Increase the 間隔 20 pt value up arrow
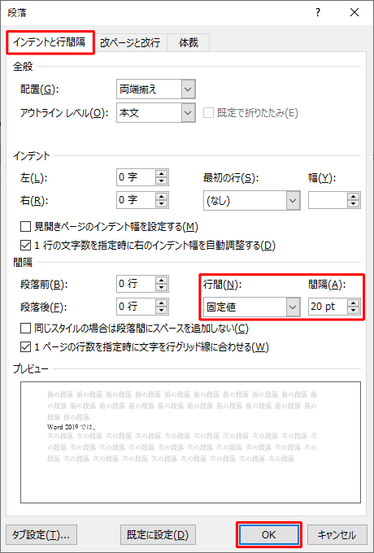Screen dimensions: 374x553 tap(353, 303)
